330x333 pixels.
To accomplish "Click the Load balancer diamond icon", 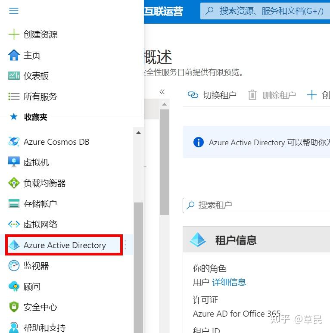I will 14,183.
